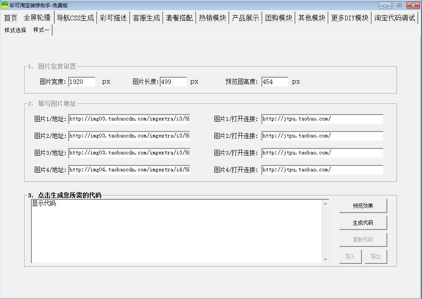Click the 图片1/地址 URL field
This screenshot has height=299, width=422.
(x=129, y=119)
